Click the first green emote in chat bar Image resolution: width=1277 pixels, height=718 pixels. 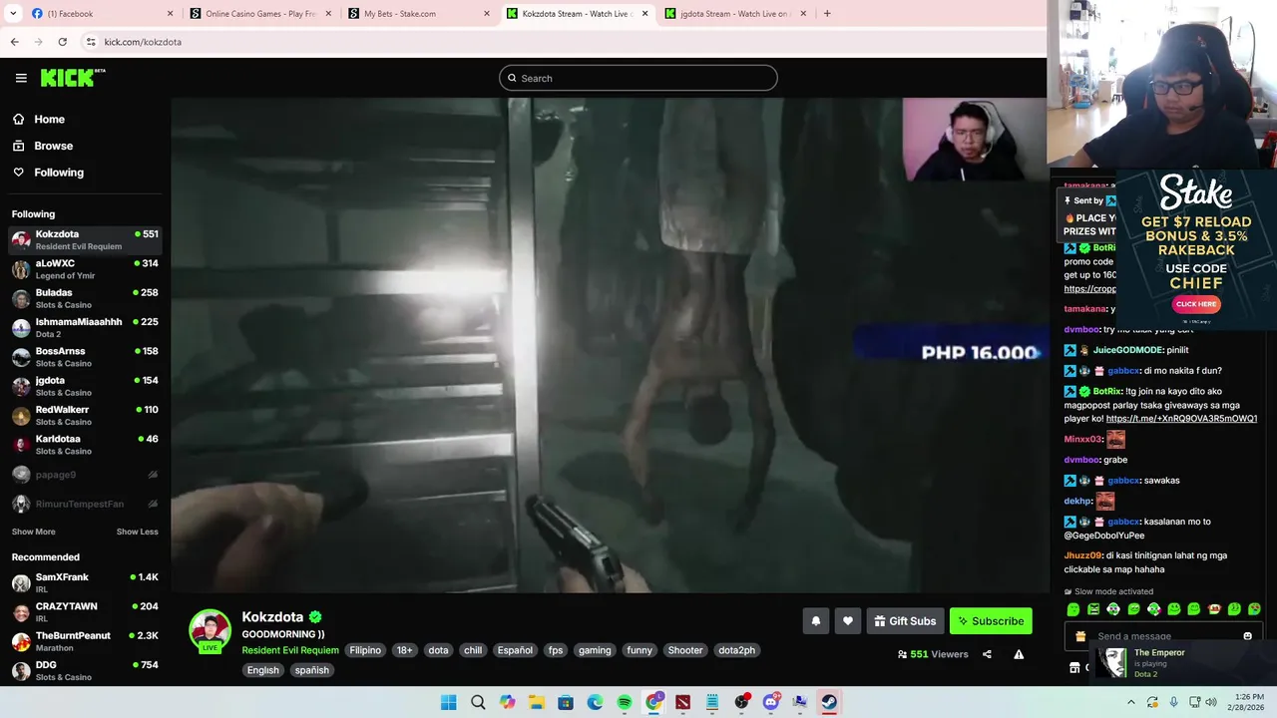(1073, 609)
